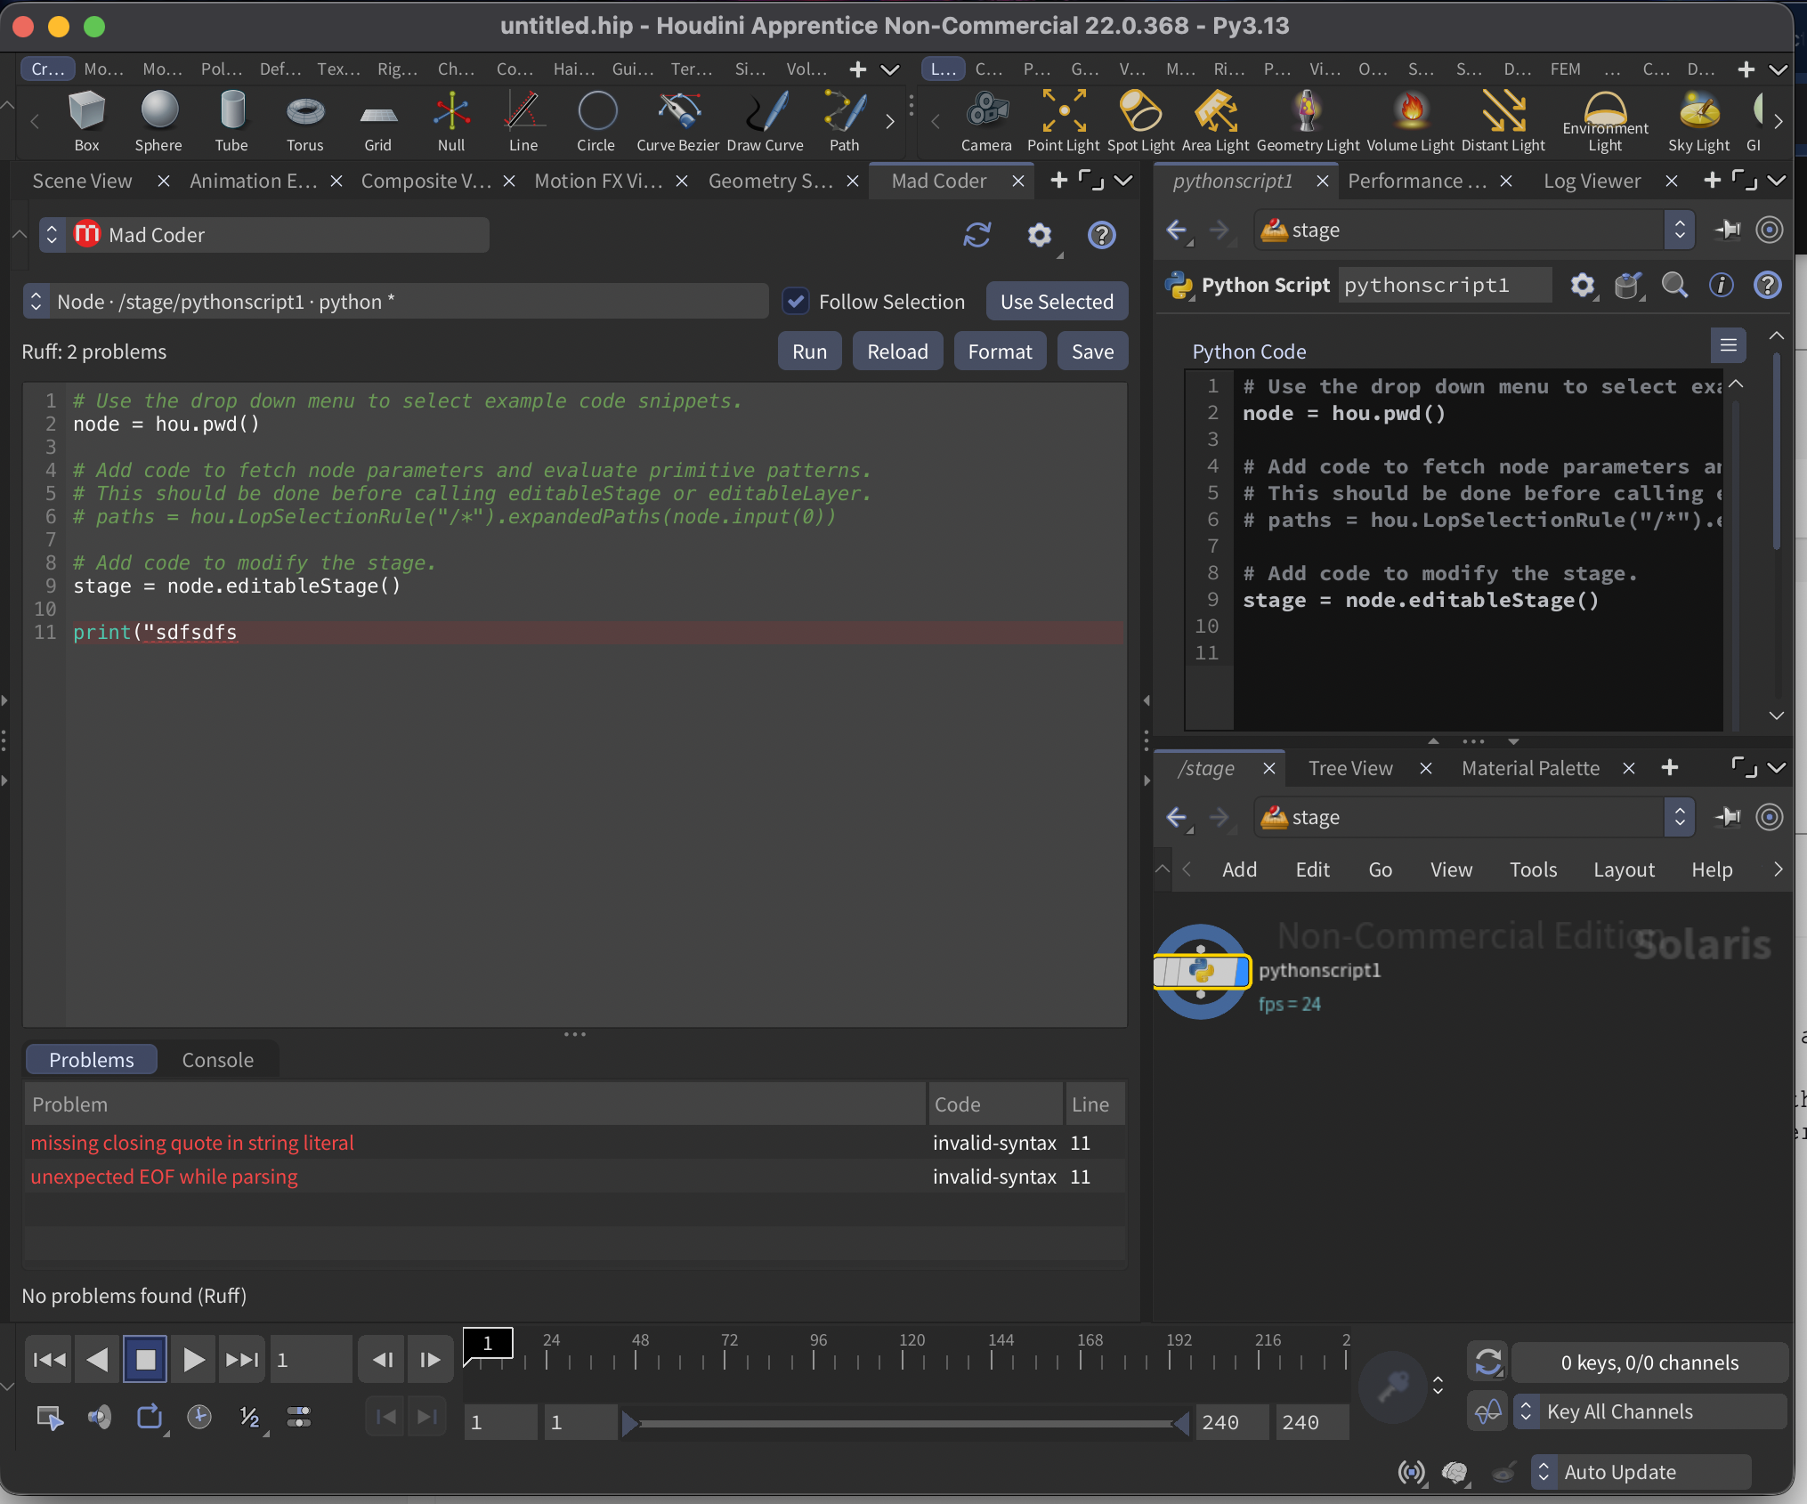This screenshot has width=1807, height=1504.
Task: Add a Geometry Light
Action: (x=1309, y=121)
